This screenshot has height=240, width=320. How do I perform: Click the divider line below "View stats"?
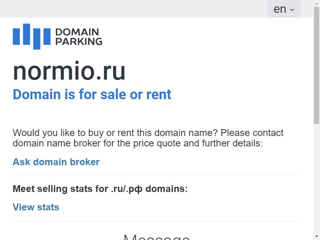pos(157,221)
